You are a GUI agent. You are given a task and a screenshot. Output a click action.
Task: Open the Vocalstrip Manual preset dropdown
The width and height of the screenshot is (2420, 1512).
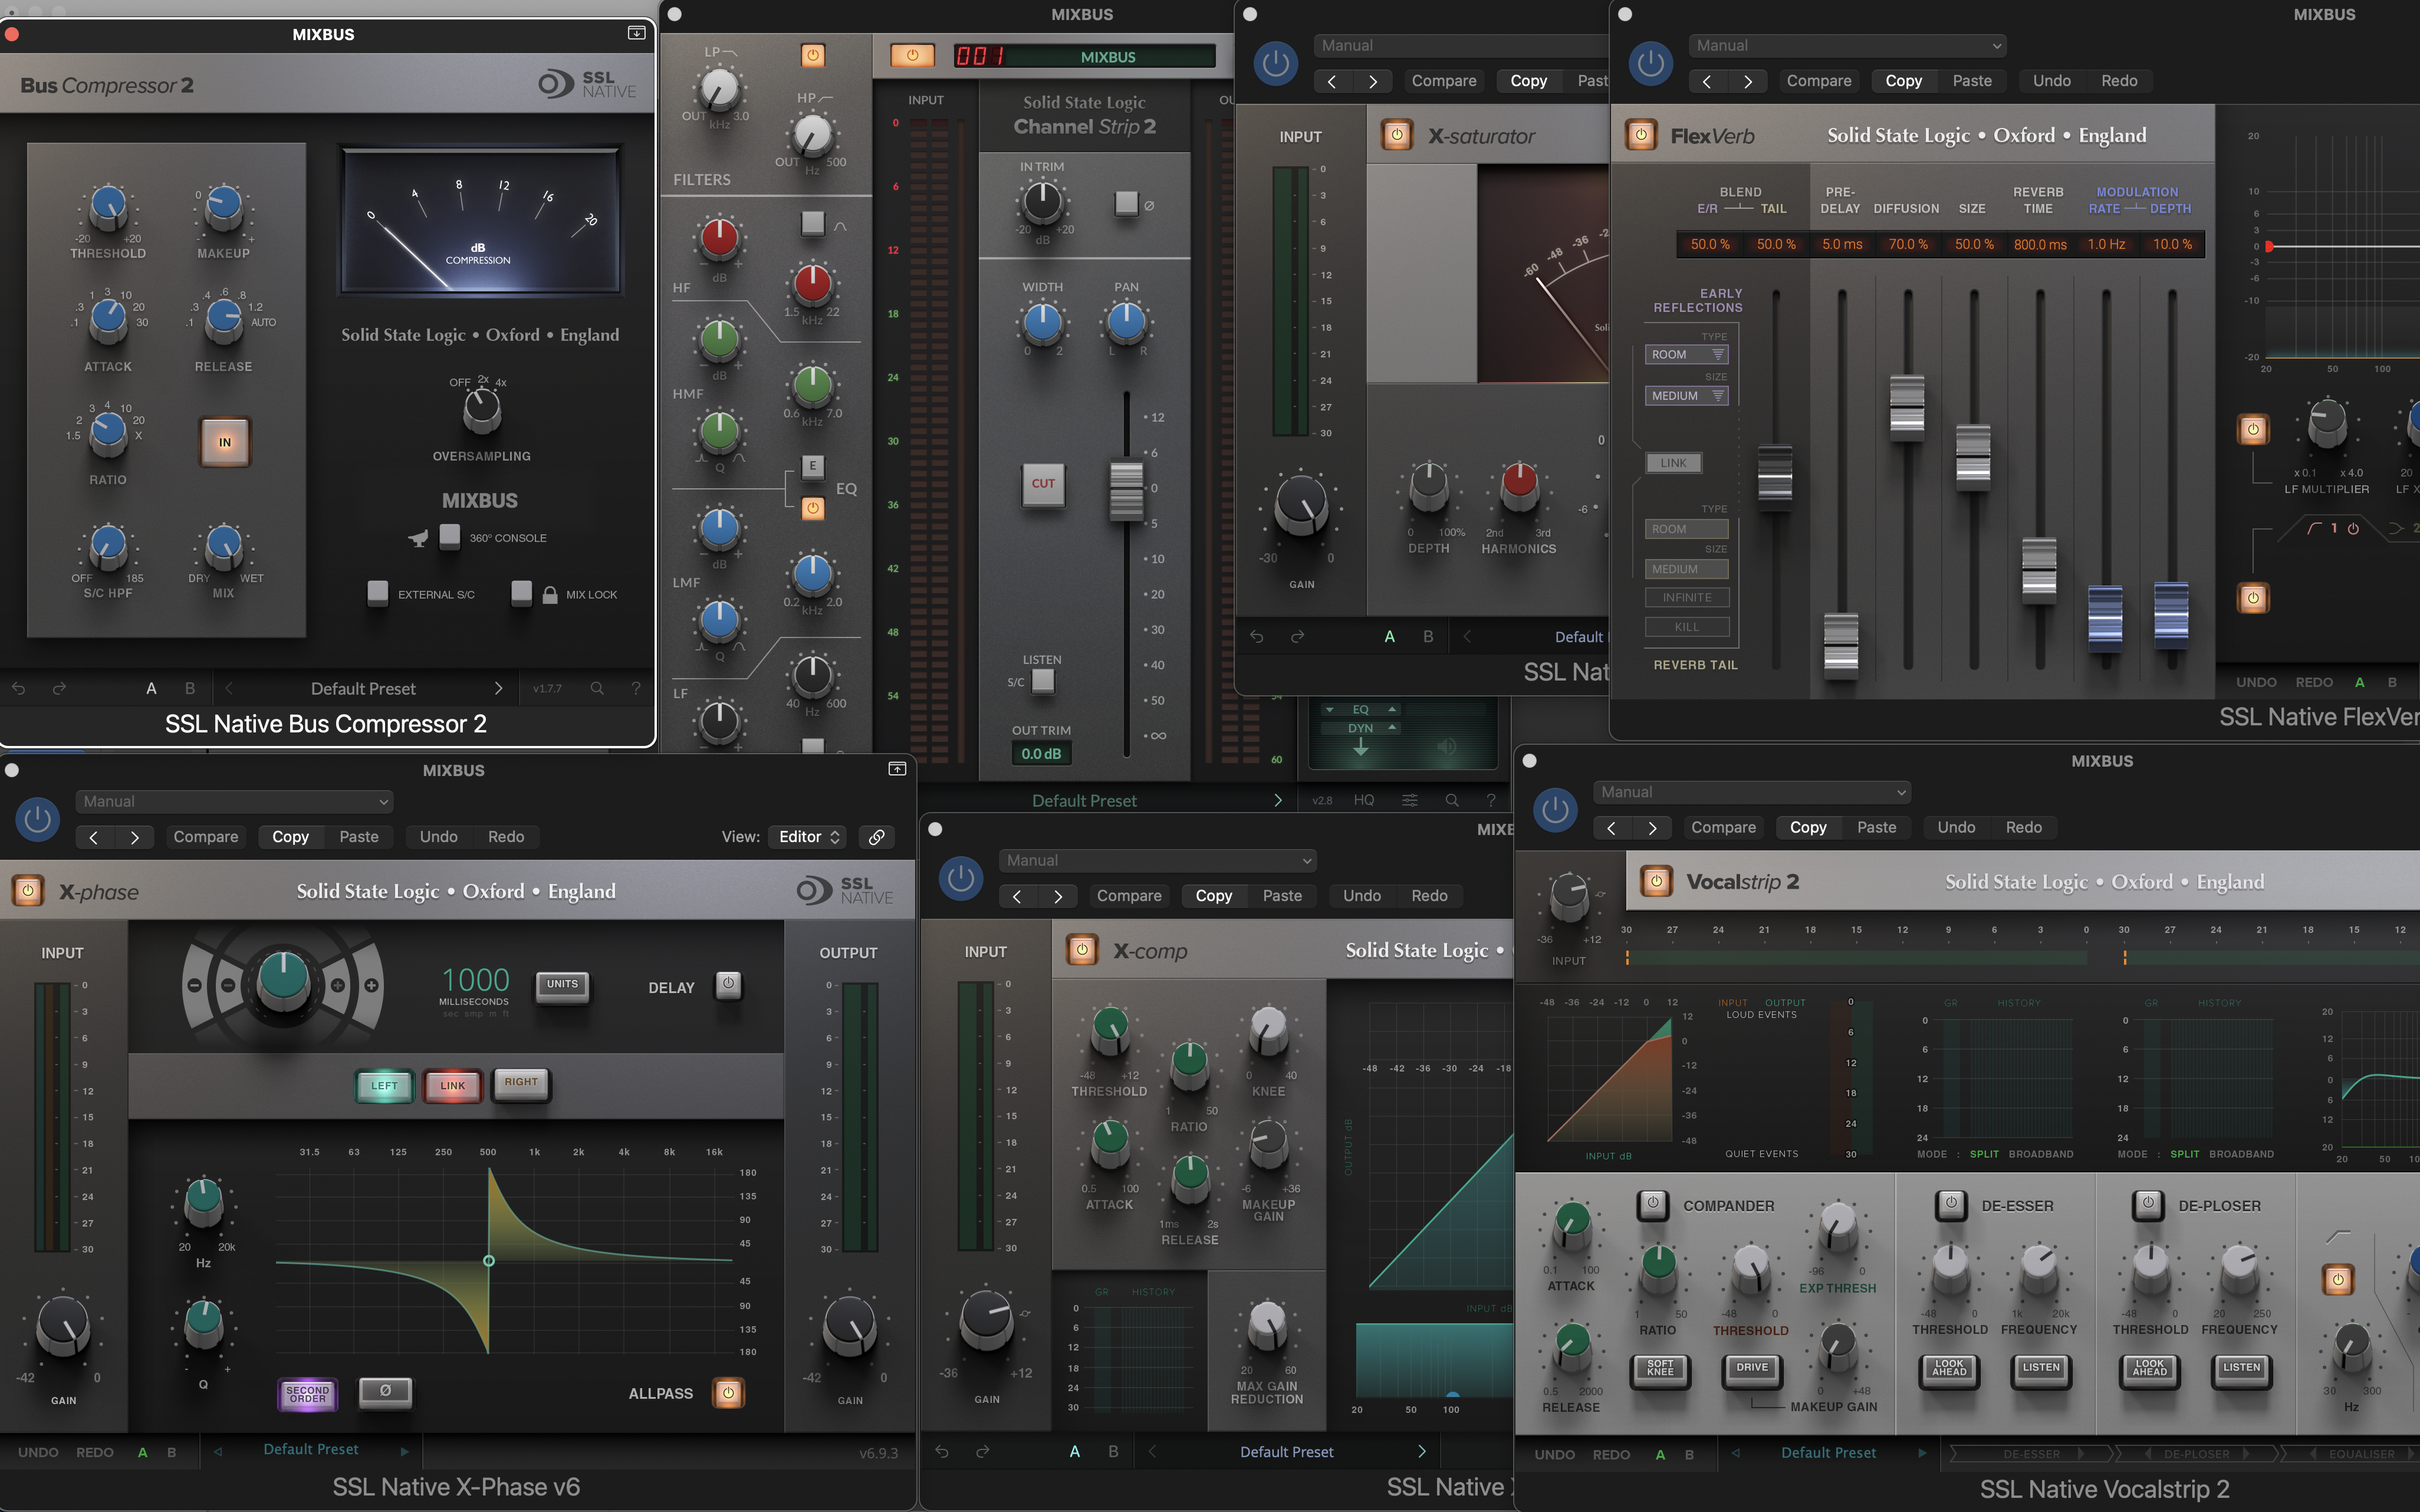point(1752,792)
